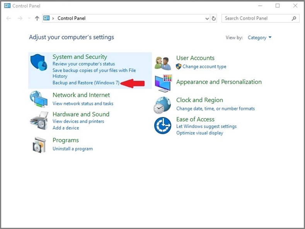Click the Appearance and Personalization monitor icon
The height and width of the screenshot is (229, 305).
point(163,83)
